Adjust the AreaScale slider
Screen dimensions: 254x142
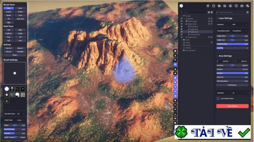(232, 65)
